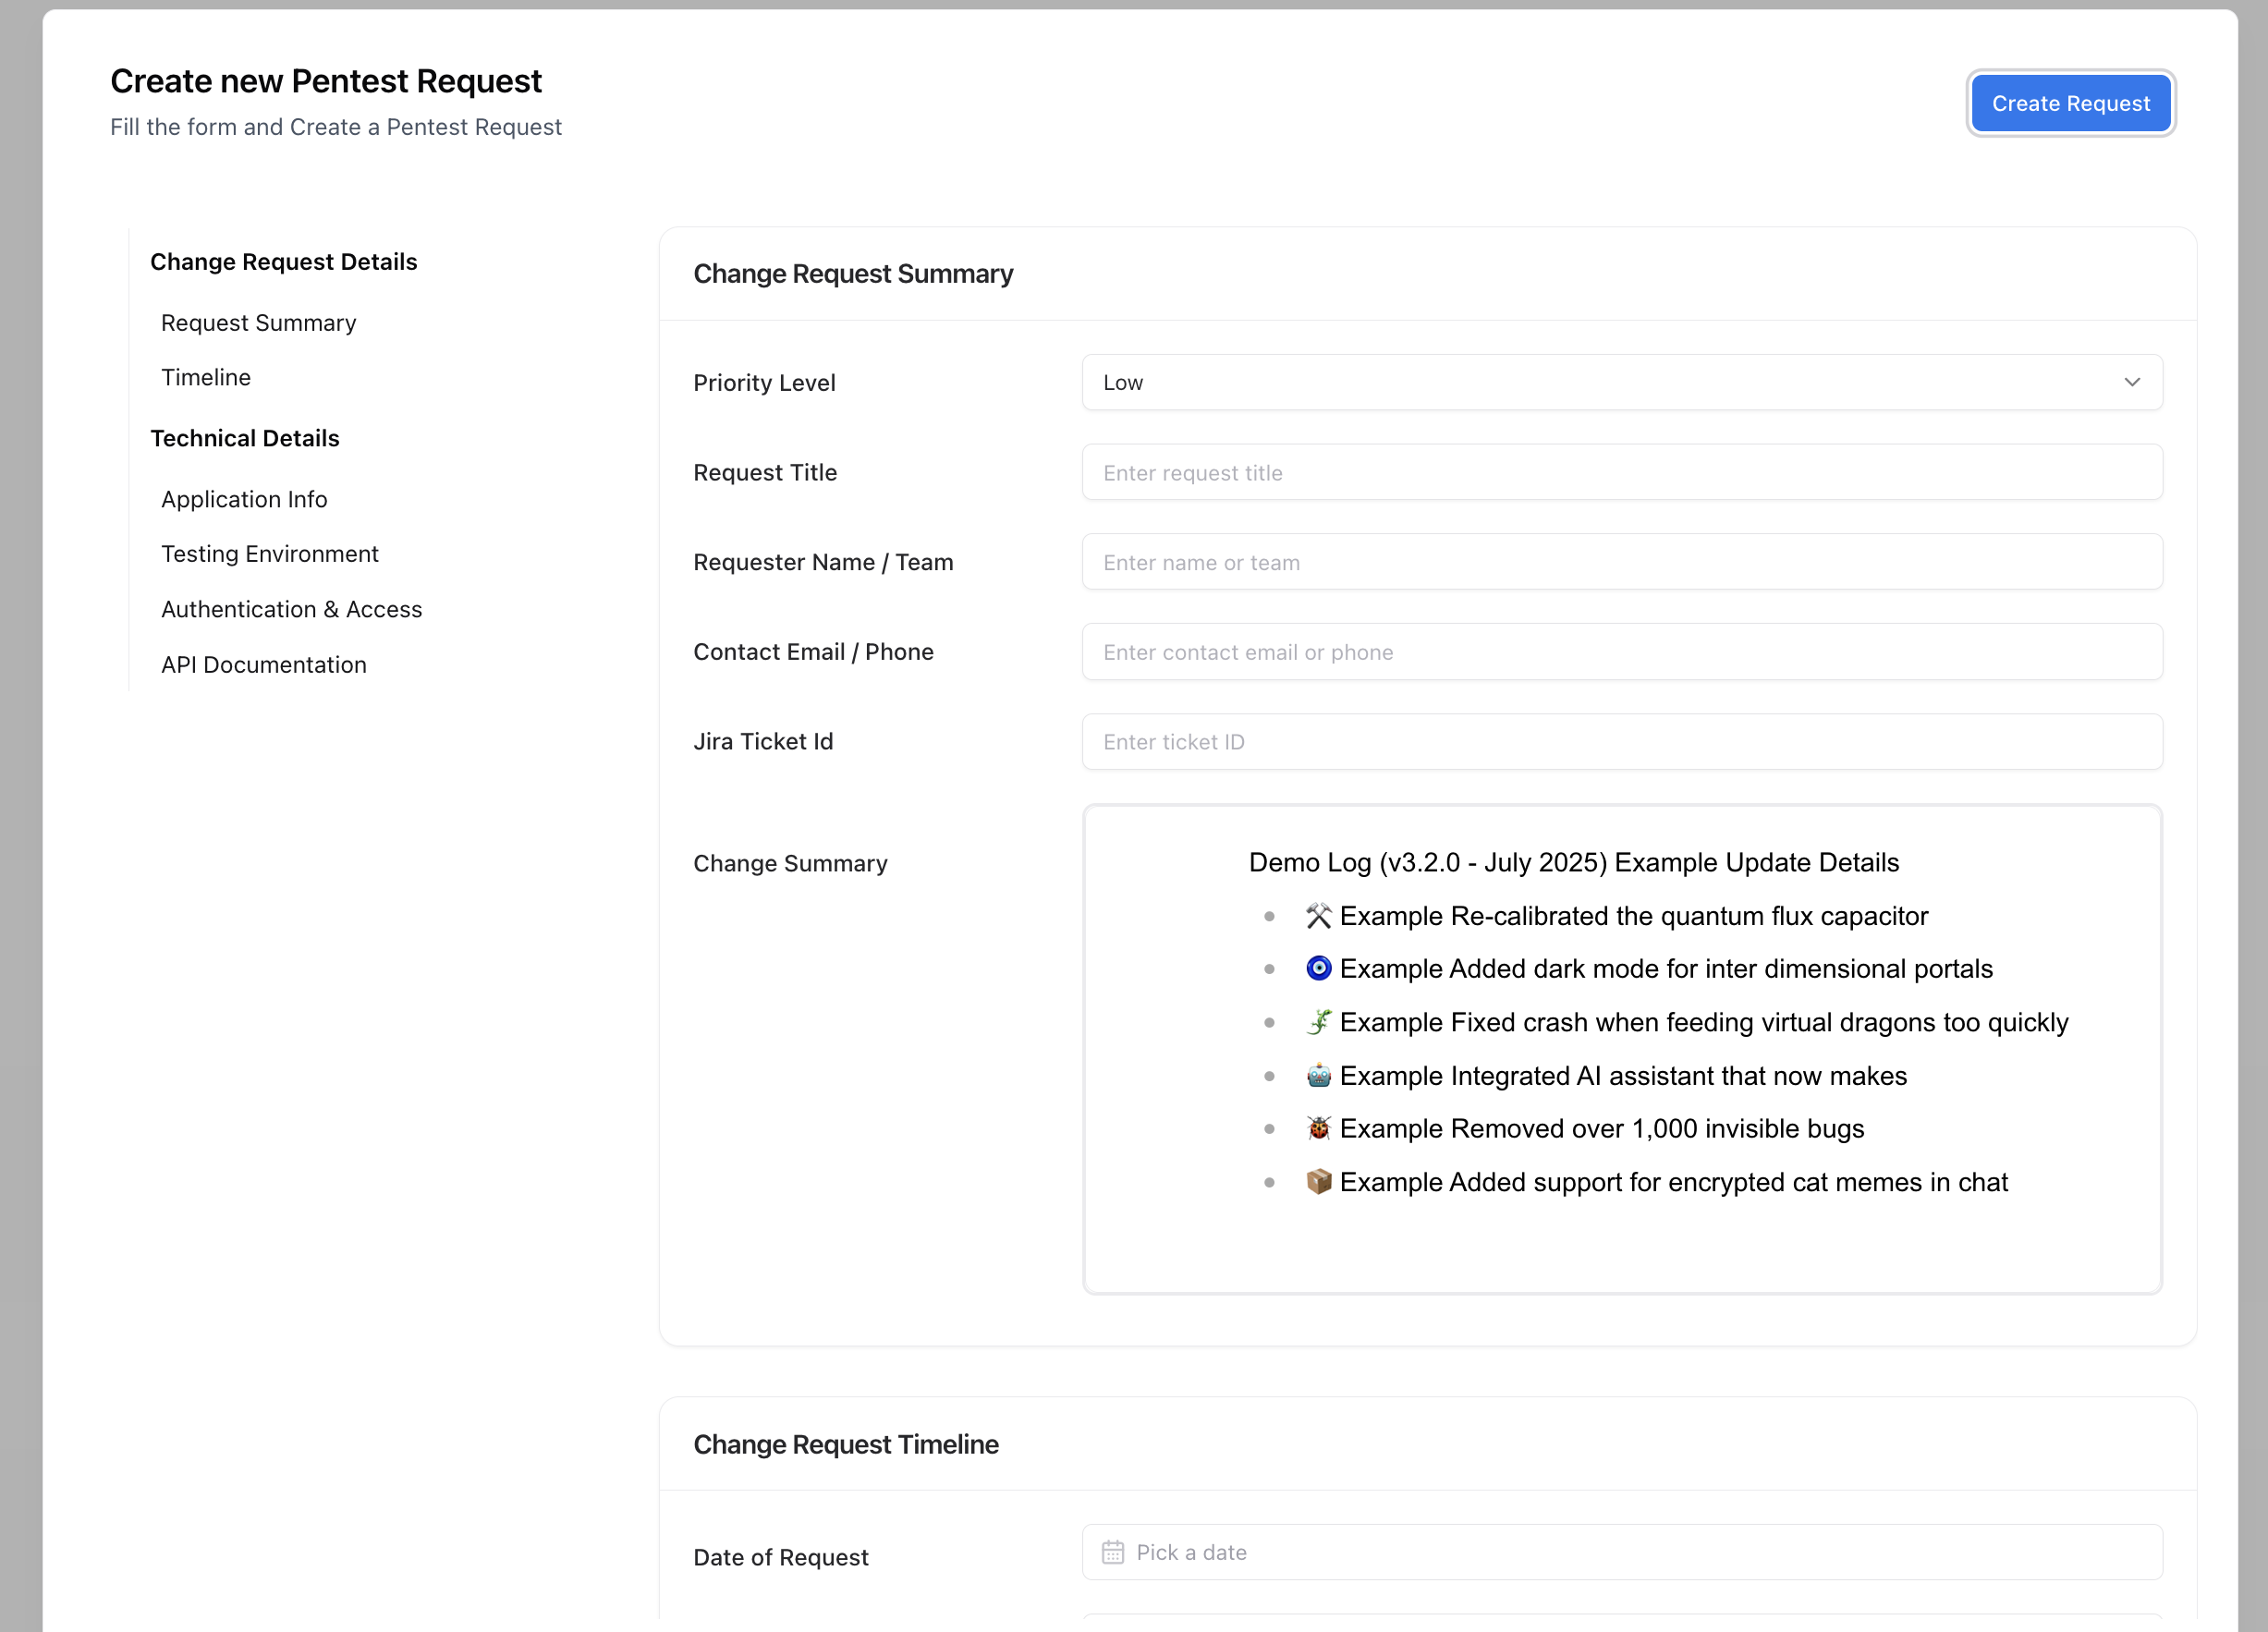
Task: Open Application Info section
Action: (x=244, y=499)
